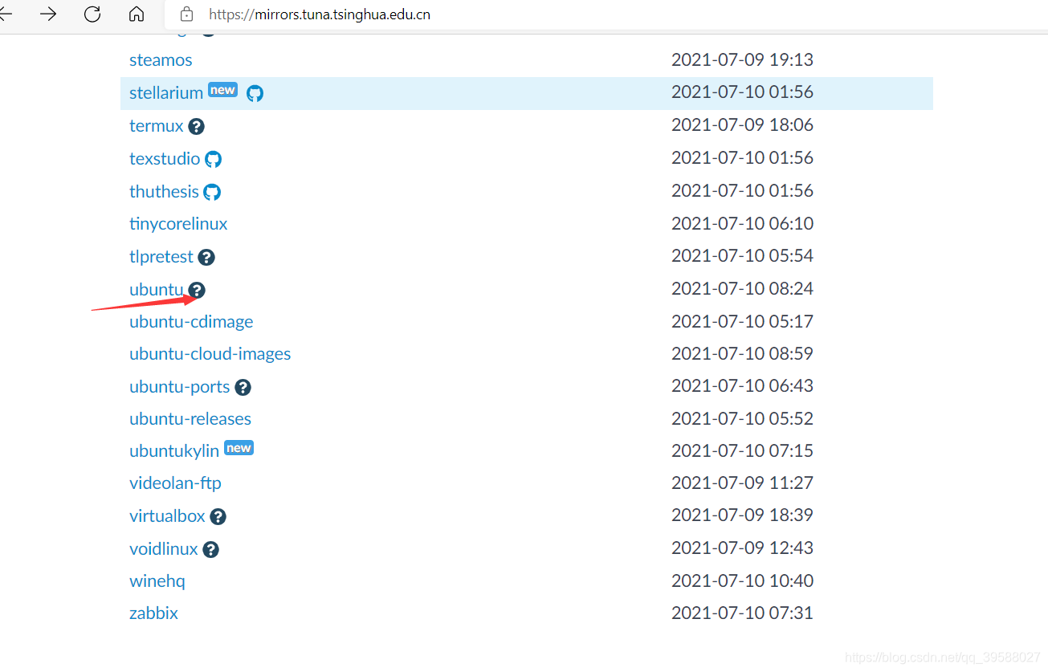Open GitHub icon next to thuthesis
This screenshot has width=1048, height=672.
coord(212,192)
